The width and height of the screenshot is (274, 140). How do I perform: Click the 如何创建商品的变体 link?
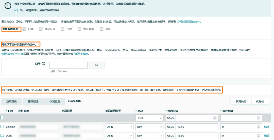(189, 22)
